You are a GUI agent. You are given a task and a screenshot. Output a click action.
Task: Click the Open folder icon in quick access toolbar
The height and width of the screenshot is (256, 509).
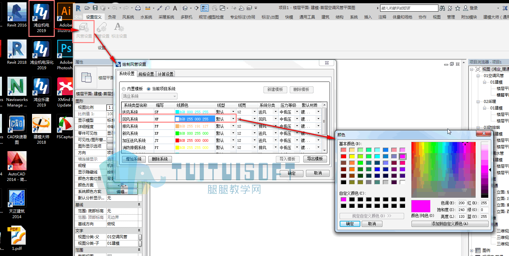coord(87,8)
